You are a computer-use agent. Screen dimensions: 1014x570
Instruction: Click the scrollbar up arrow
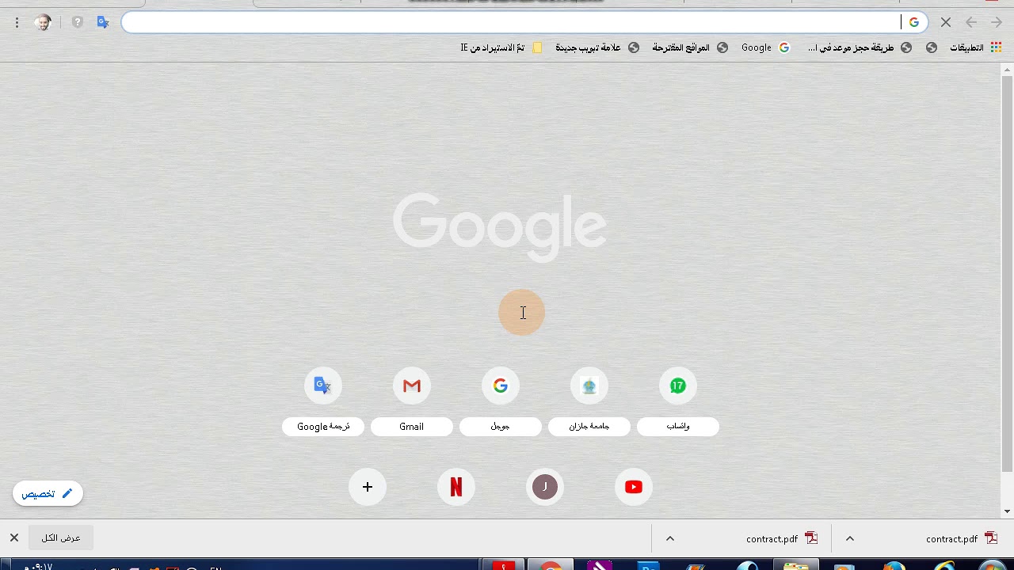[x=1007, y=70]
